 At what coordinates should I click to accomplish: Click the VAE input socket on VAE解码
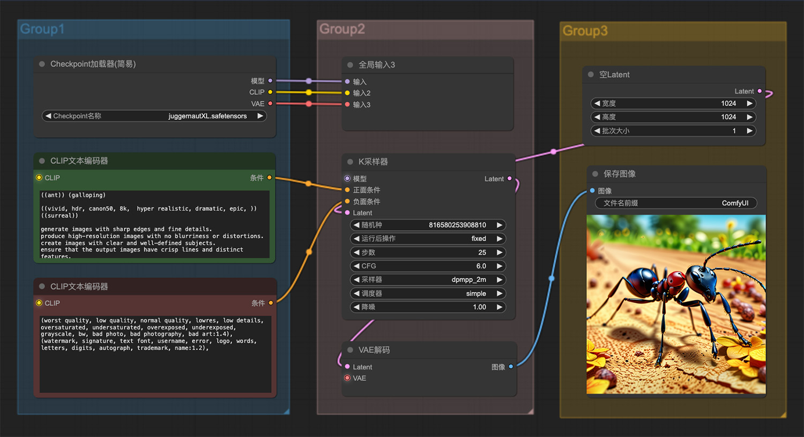[x=347, y=378]
